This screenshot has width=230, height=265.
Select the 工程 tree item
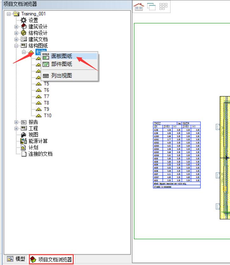pyautogui.click(x=33, y=129)
